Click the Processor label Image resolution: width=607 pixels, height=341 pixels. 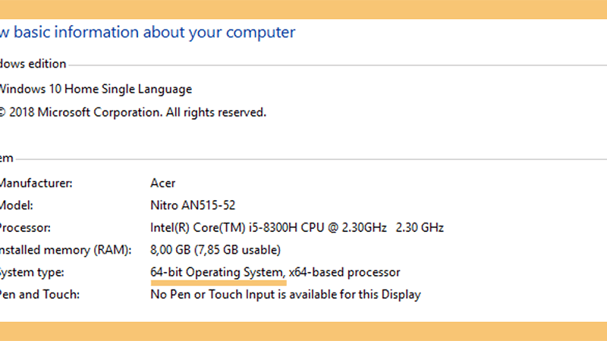click(x=25, y=228)
